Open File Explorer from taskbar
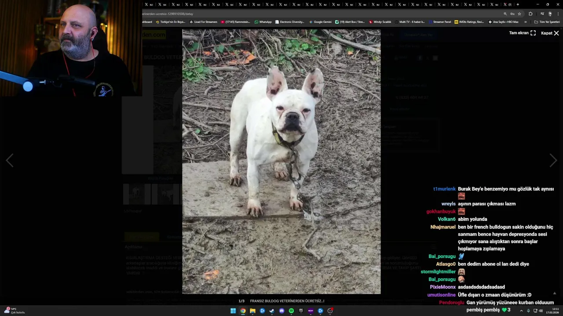Image resolution: width=563 pixels, height=316 pixels. tap(252, 311)
